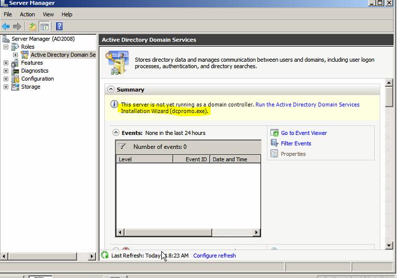
Task: Click the events list horizontal scrollbar thumb
Action: [x=168, y=232]
